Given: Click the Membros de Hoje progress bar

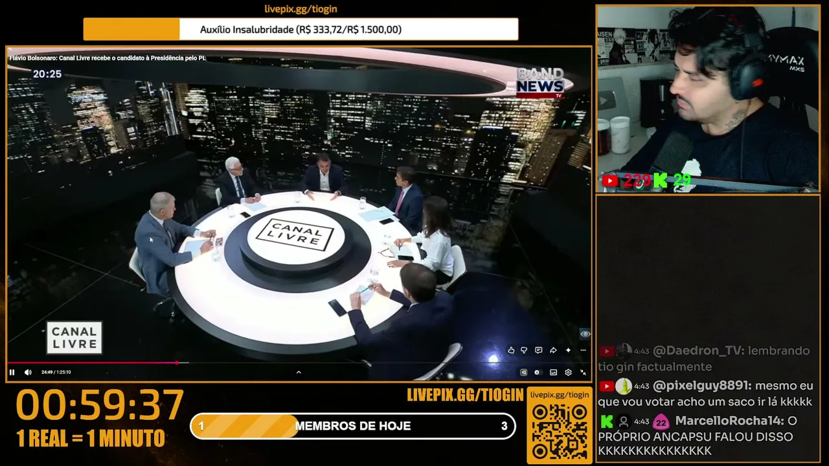Looking at the screenshot, I should coord(353,426).
